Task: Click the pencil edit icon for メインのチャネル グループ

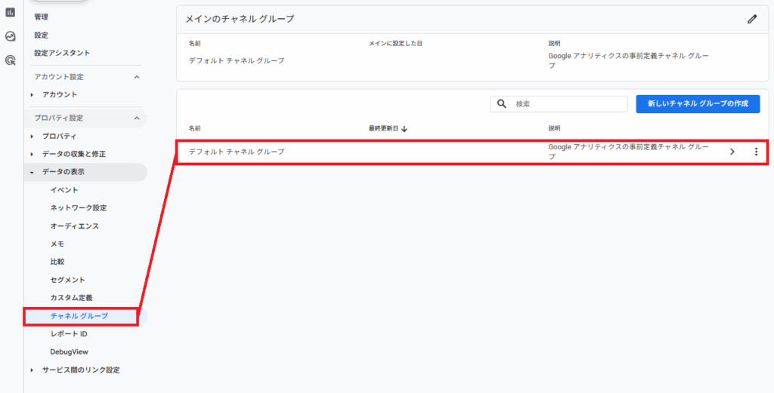Action: (x=752, y=20)
